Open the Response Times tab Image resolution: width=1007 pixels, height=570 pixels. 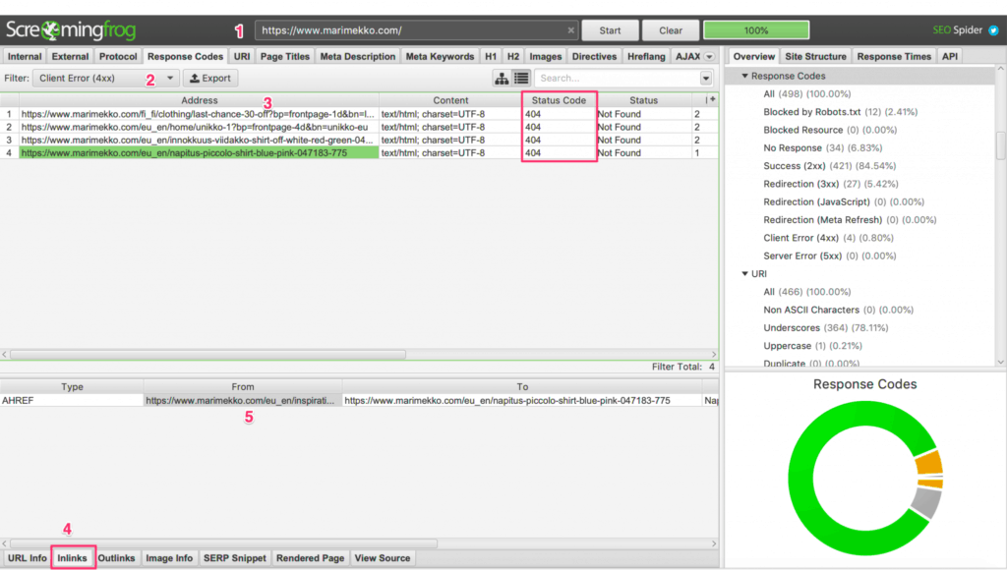893,56
